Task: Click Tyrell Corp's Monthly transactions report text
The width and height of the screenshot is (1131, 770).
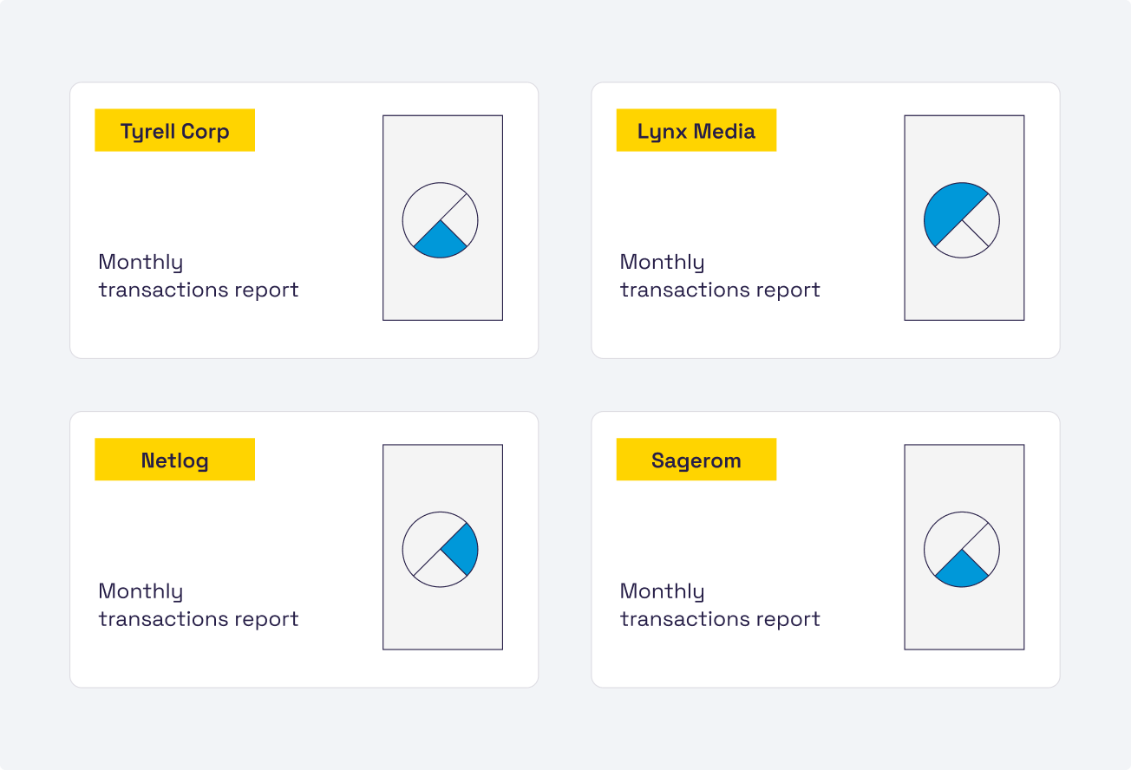Action: pyautogui.click(x=198, y=276)
